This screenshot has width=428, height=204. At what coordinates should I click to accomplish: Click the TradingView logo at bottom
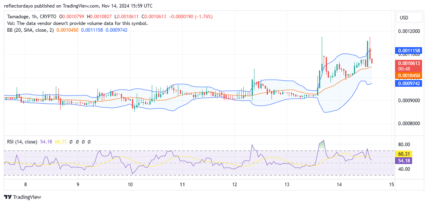click(x=22, y=197)
